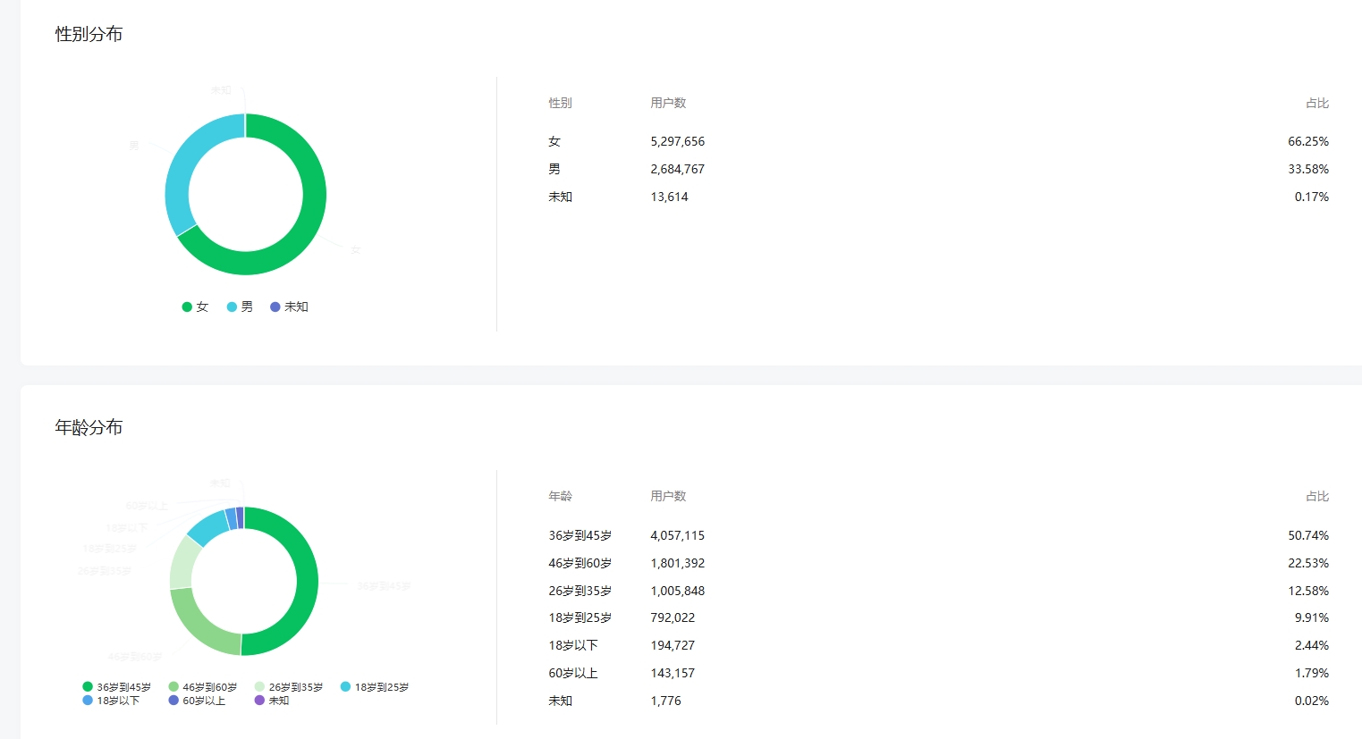Click the percentage 1.79%
Image resolution: width=1362 pixels, height=739 pixels.
click(1312, 673)
